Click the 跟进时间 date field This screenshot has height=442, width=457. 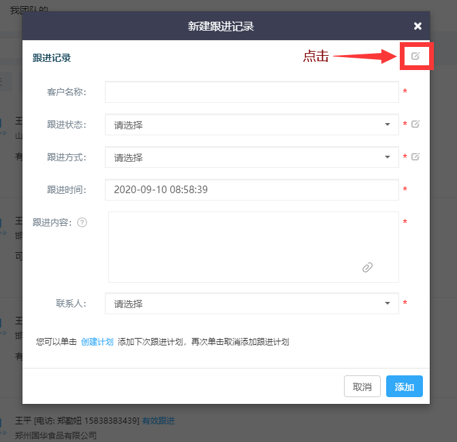coord(252,190)
